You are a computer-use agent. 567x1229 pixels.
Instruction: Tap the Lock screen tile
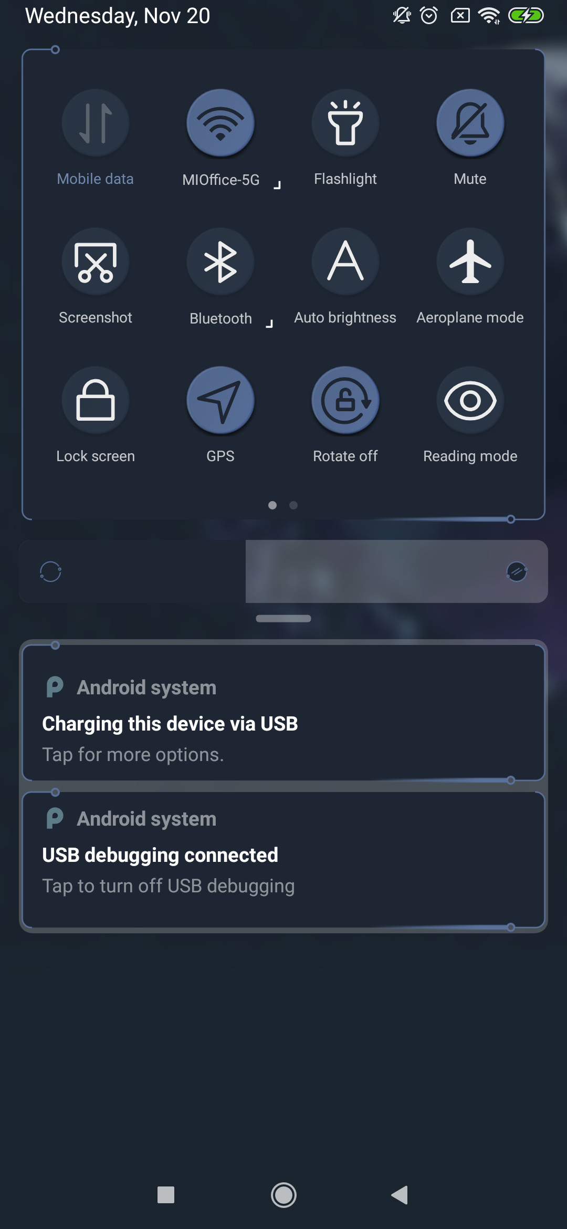pos(96,400)
